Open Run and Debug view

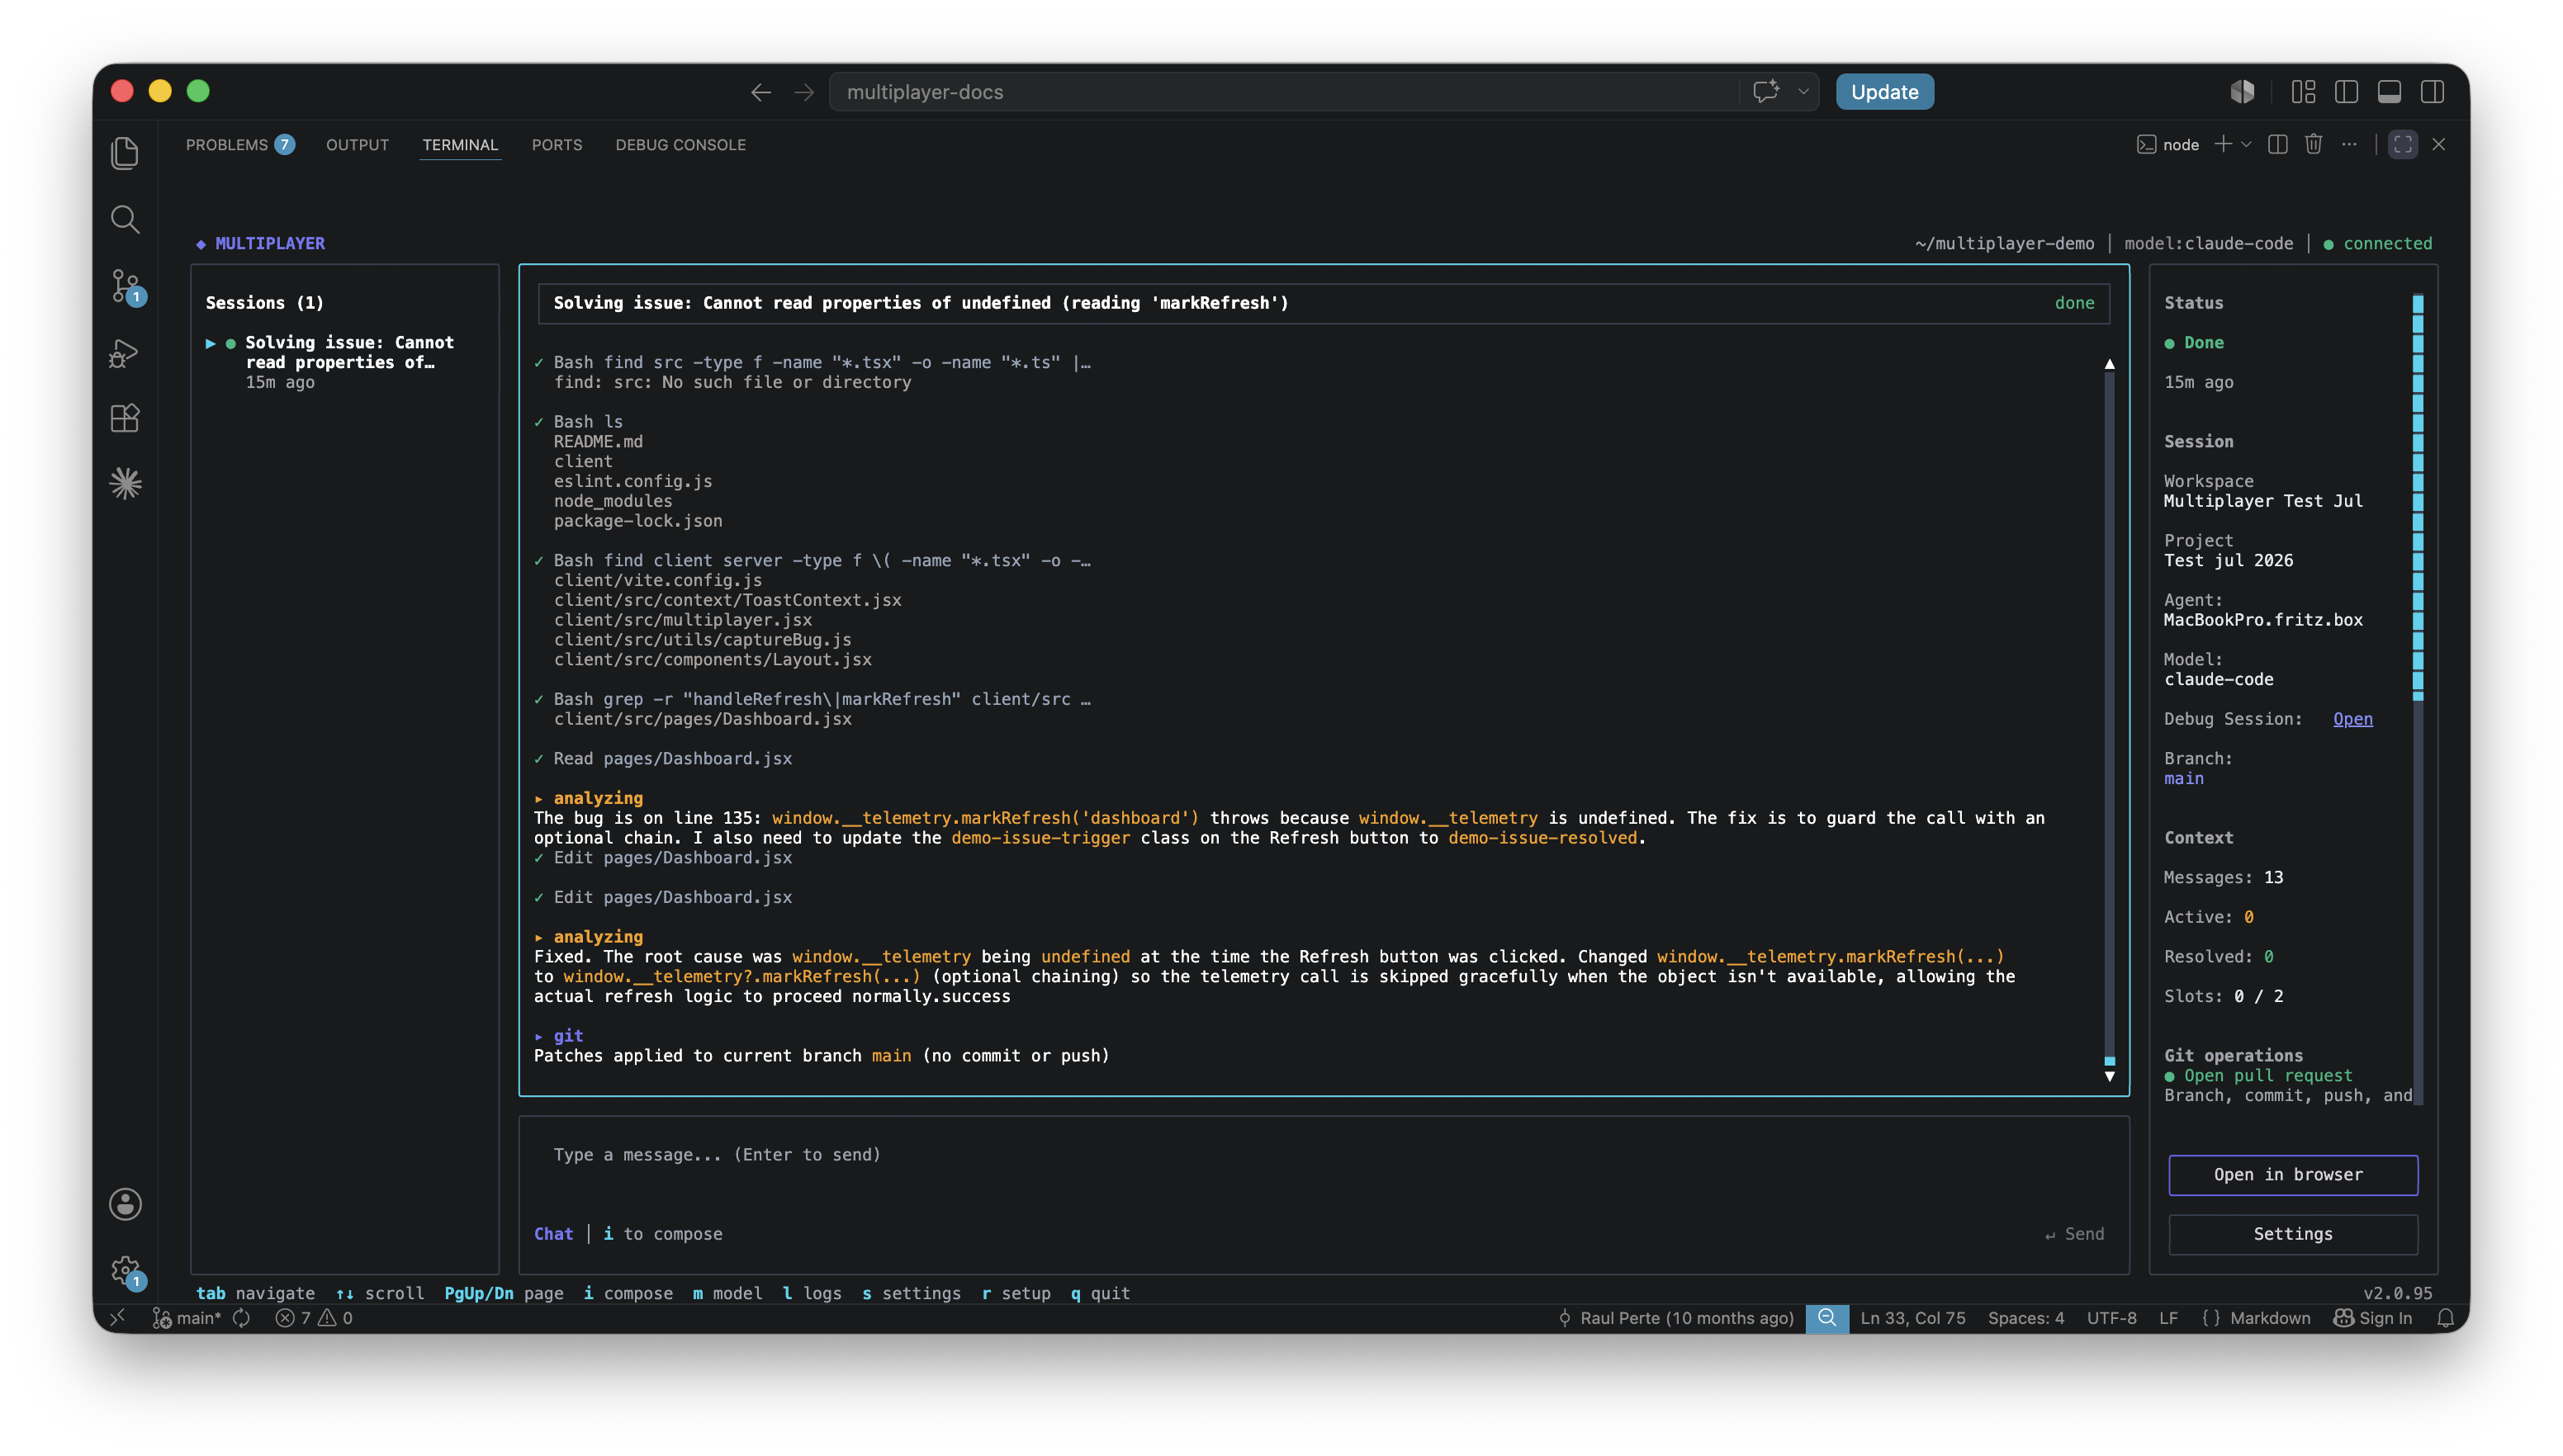125,353
